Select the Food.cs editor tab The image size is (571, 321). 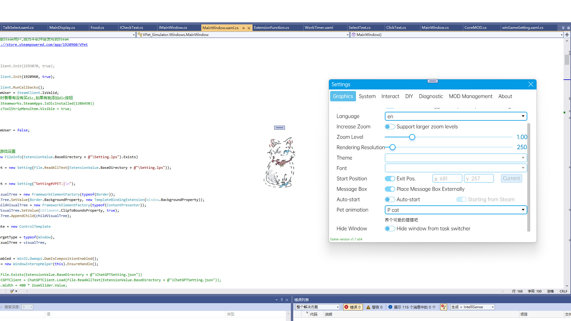pos(97,27)
